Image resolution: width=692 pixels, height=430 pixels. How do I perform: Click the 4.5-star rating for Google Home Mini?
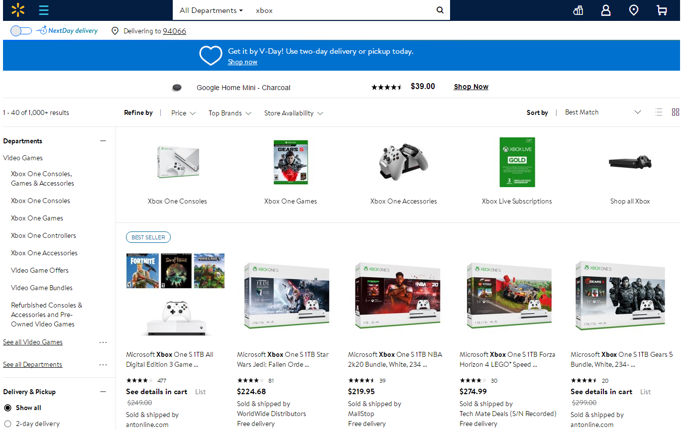(x=386, y=87)
